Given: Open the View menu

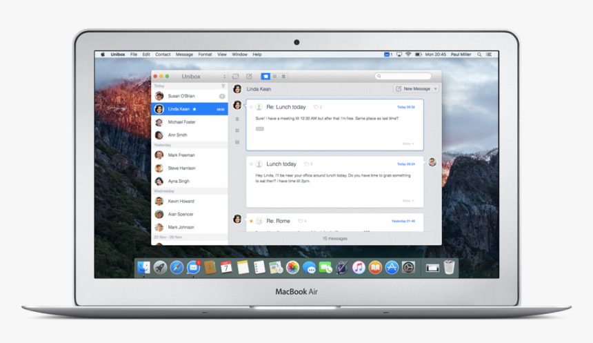Looking at the screenshot, I should (x=222, y=55).
